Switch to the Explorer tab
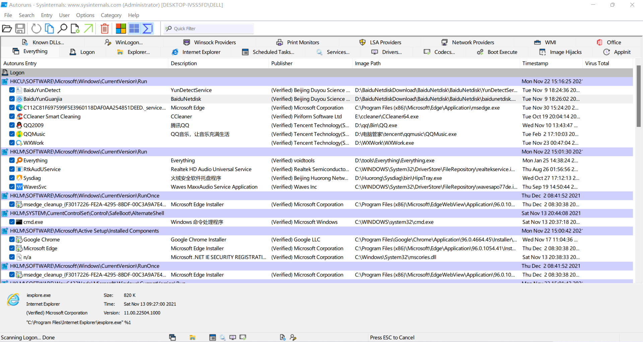Screen dimensions: 643x342 133,52
